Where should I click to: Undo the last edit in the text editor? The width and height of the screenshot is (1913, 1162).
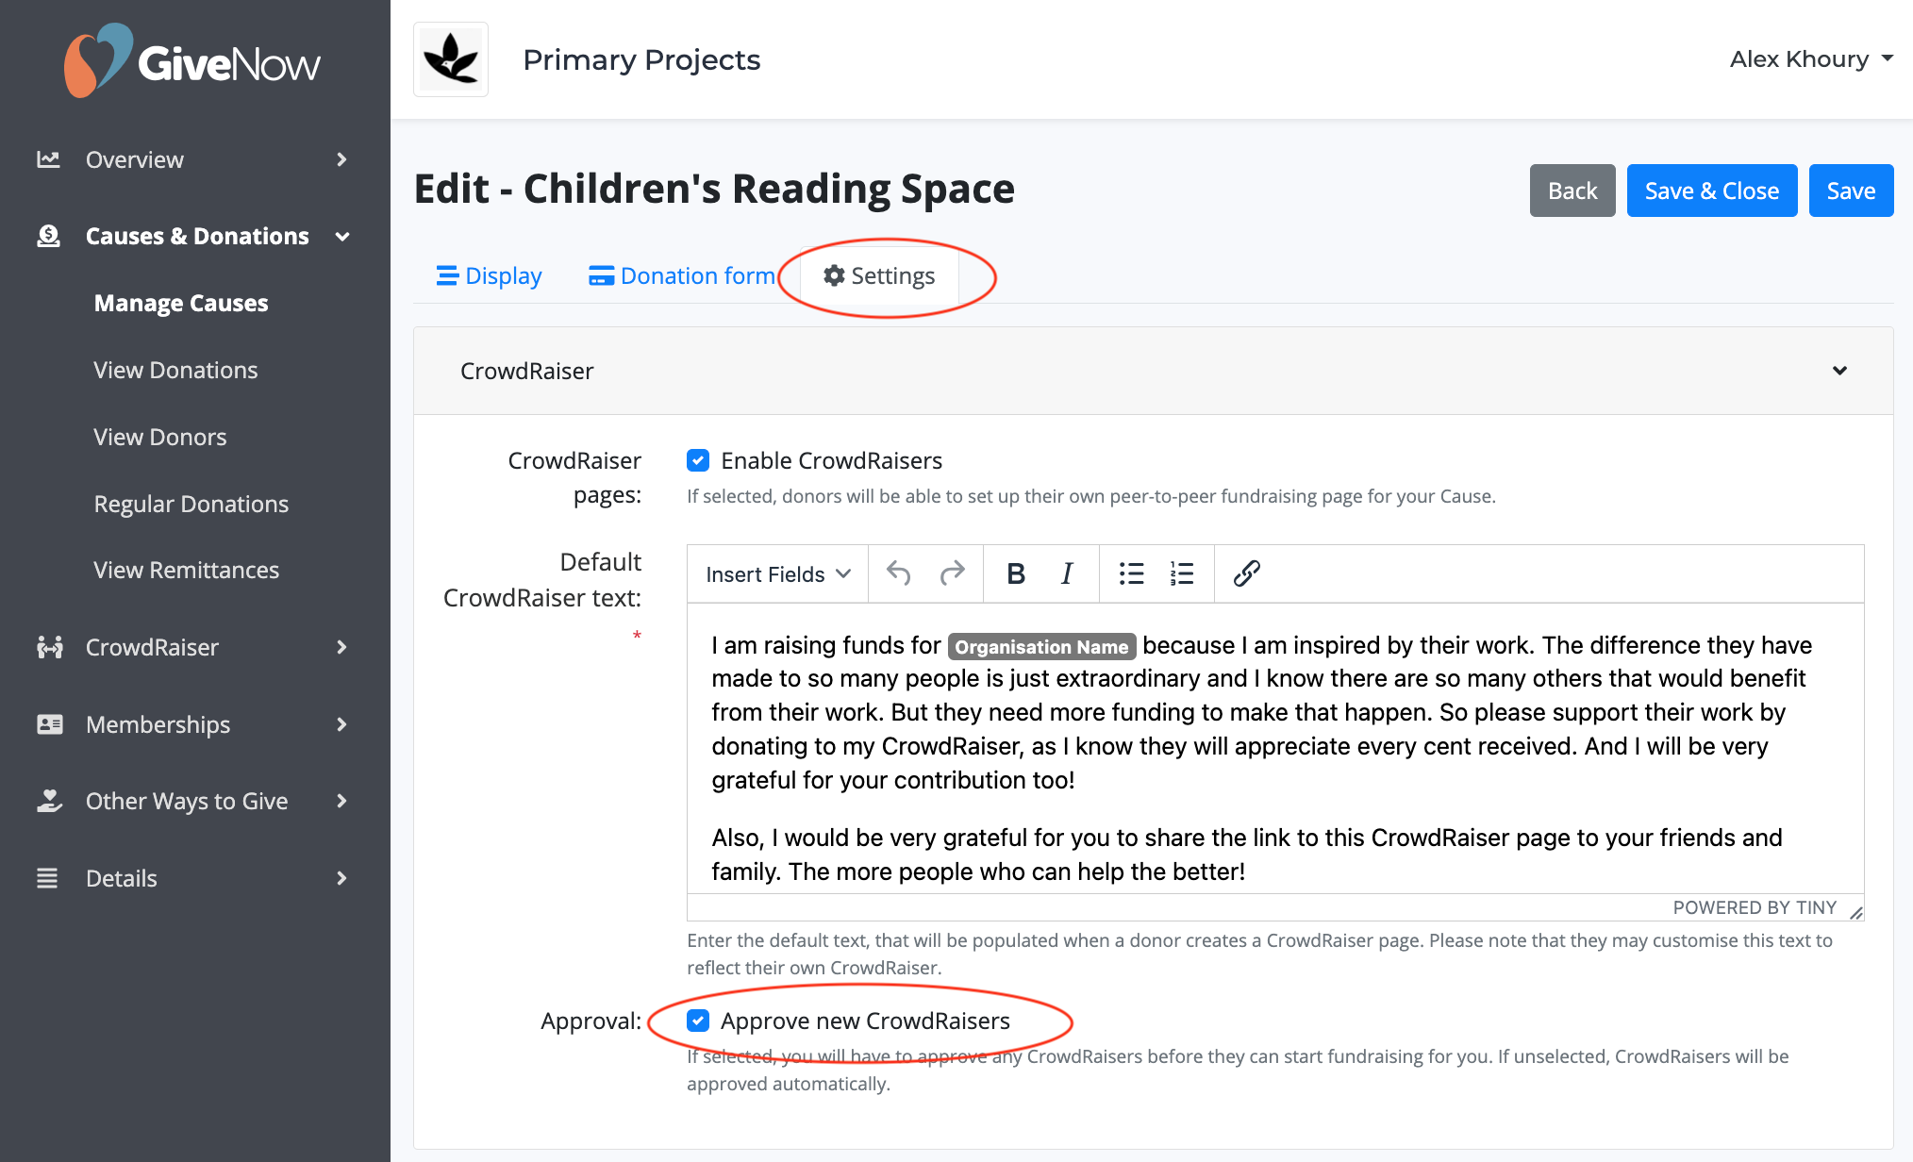[899, 573]
